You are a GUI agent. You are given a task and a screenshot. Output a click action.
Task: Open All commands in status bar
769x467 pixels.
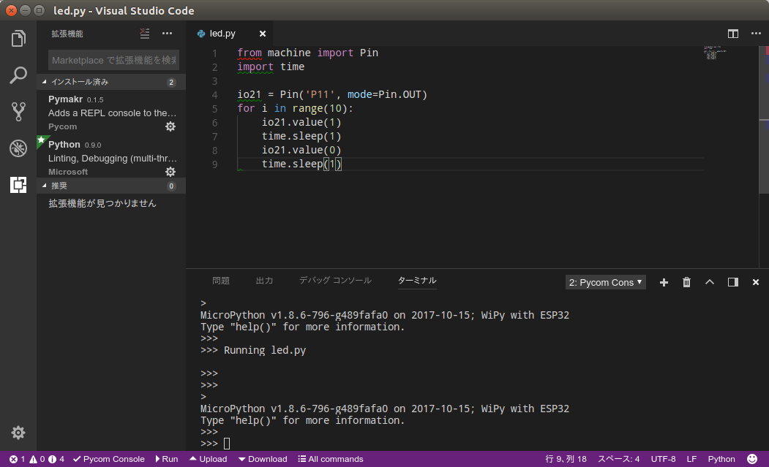331,459
